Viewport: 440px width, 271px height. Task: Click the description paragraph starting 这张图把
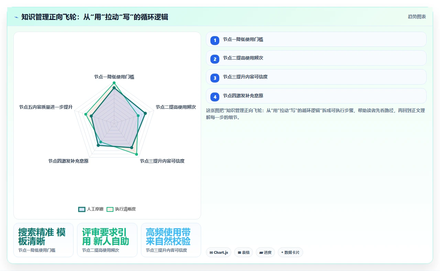click(316, 114)
